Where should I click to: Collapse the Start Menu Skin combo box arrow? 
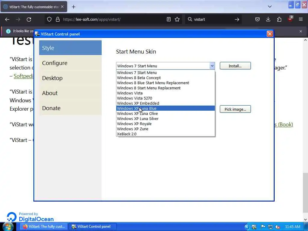(x=212, y=66)
